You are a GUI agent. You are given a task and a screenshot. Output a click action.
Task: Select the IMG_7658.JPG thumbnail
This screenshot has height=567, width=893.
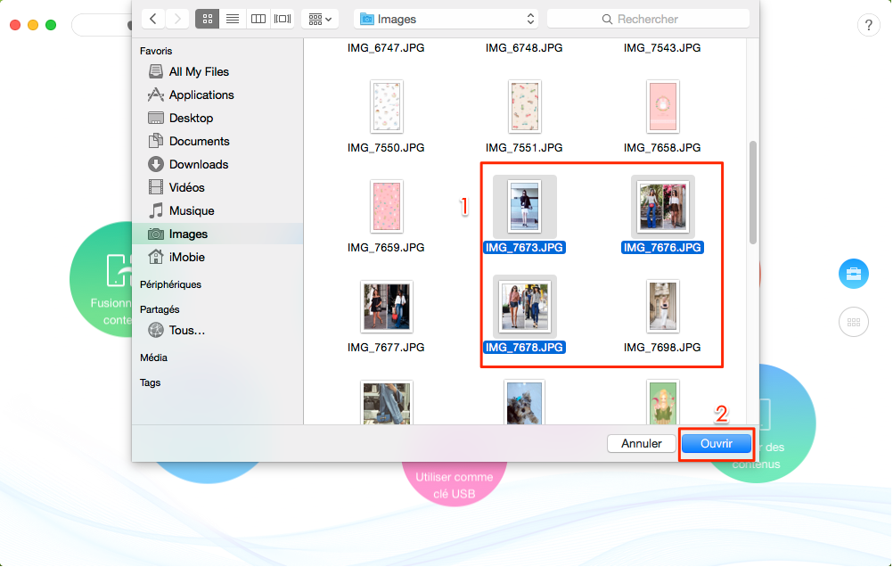click(x=662, y=107)
